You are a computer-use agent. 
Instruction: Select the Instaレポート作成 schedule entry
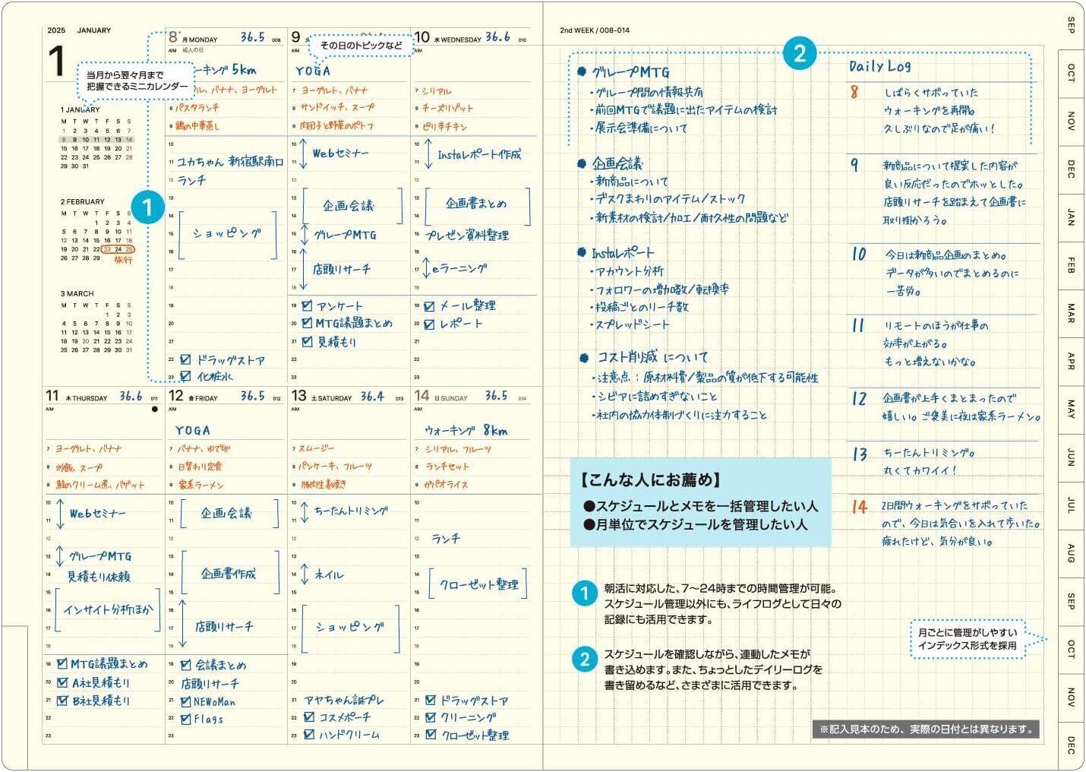pyautogui.click(x=479, y=154)
